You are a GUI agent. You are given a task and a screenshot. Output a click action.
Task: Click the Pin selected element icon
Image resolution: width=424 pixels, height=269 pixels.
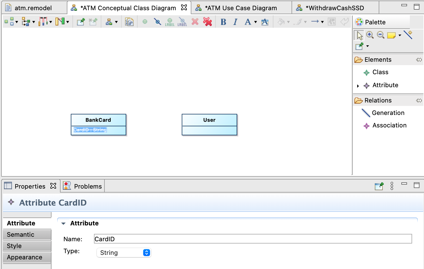[x=81, y=22]
